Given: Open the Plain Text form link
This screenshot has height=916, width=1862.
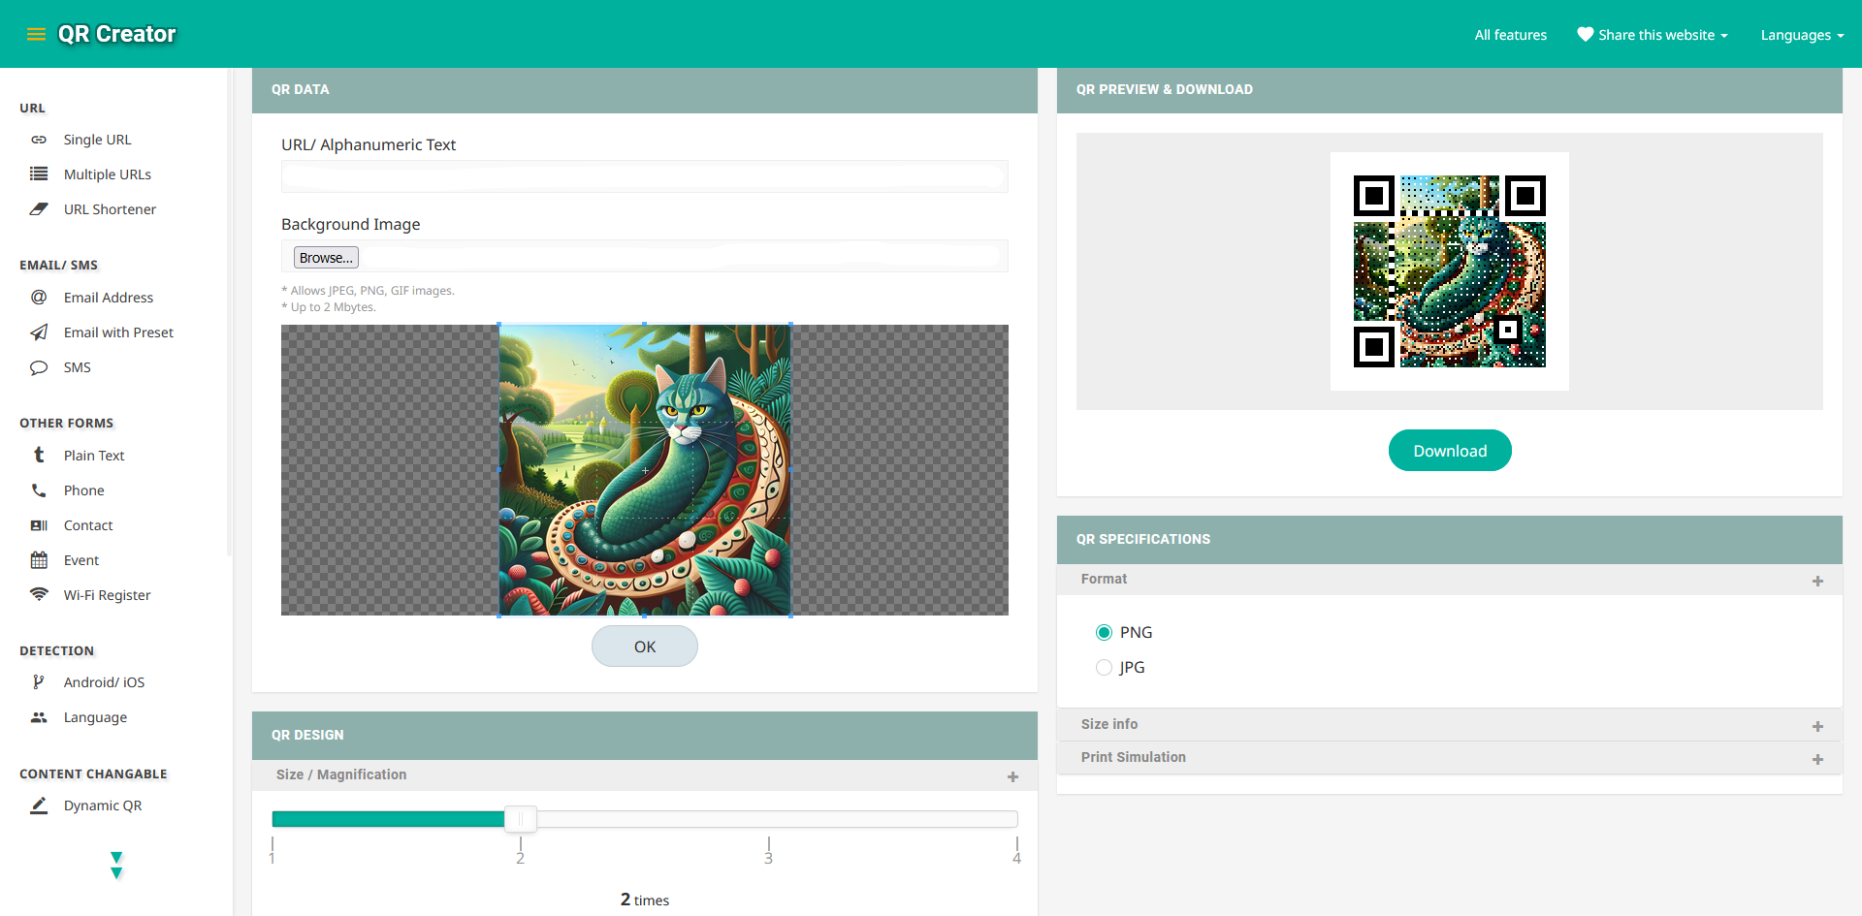Looking at the screenshot, I should 94,456.
